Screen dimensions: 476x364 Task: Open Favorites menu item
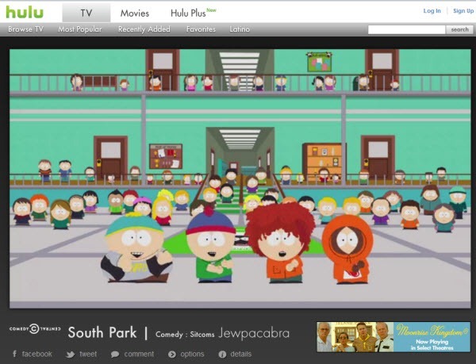(x=201, y=29)
